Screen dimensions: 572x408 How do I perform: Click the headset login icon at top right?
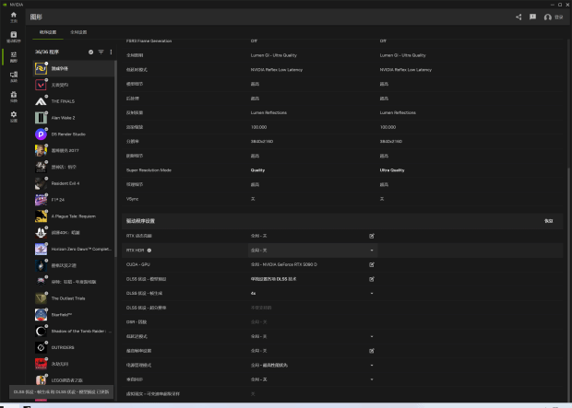548,17
